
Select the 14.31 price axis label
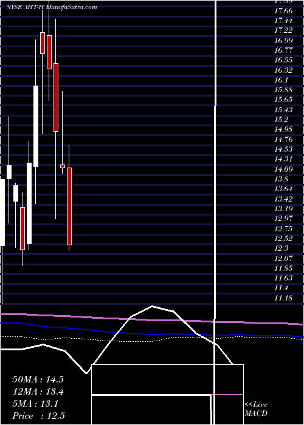coord(284,159)
